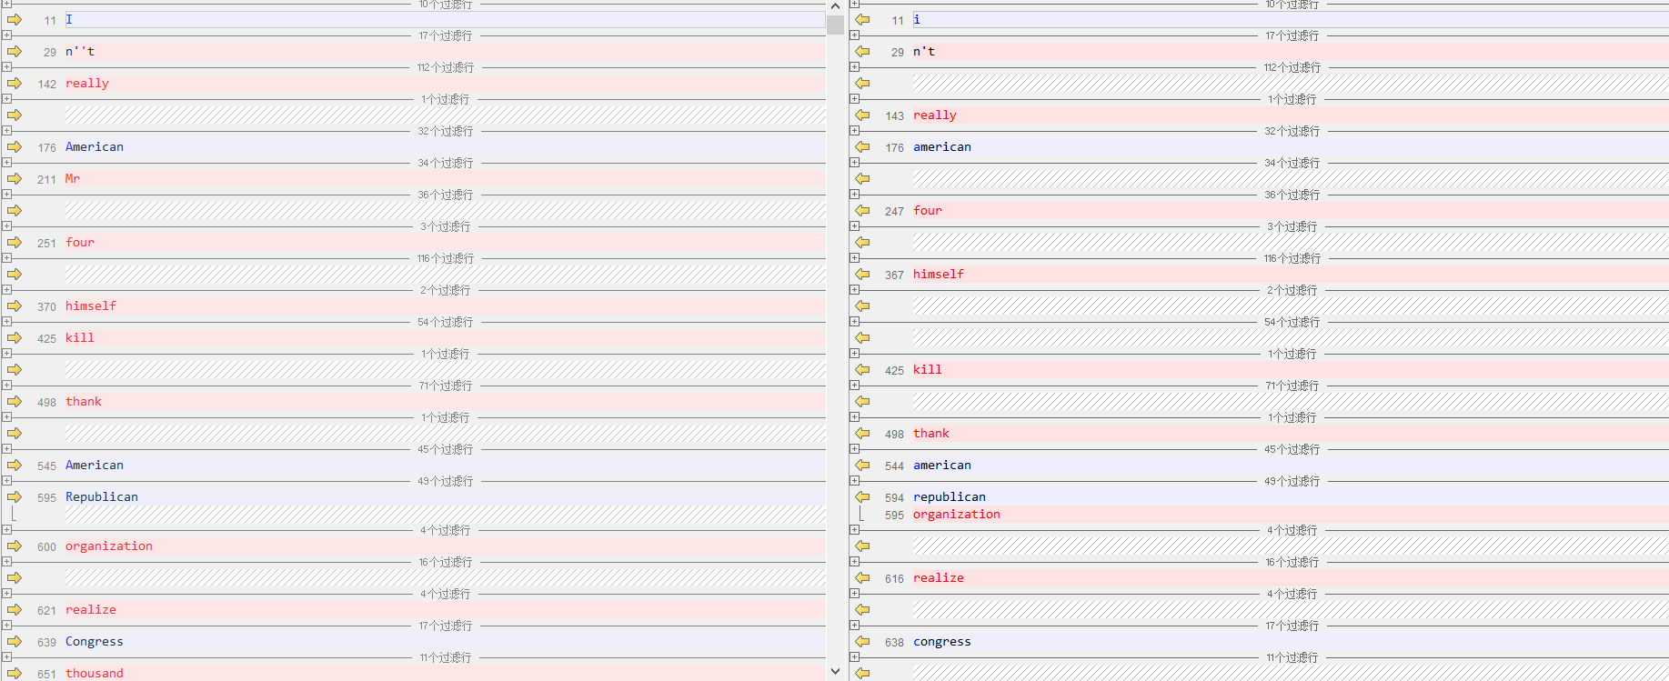The width and height of the screenshot is (1669, 681).
Task: Click copy arrow beside right line 247 four
Action: [862, 211]
